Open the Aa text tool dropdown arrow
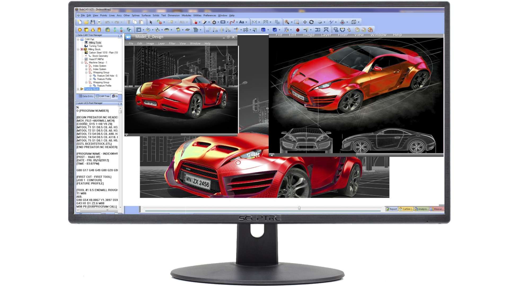Image resolution: width=509 pixels, height=286 pixels. pyautogui.click(x=246, y=22)
